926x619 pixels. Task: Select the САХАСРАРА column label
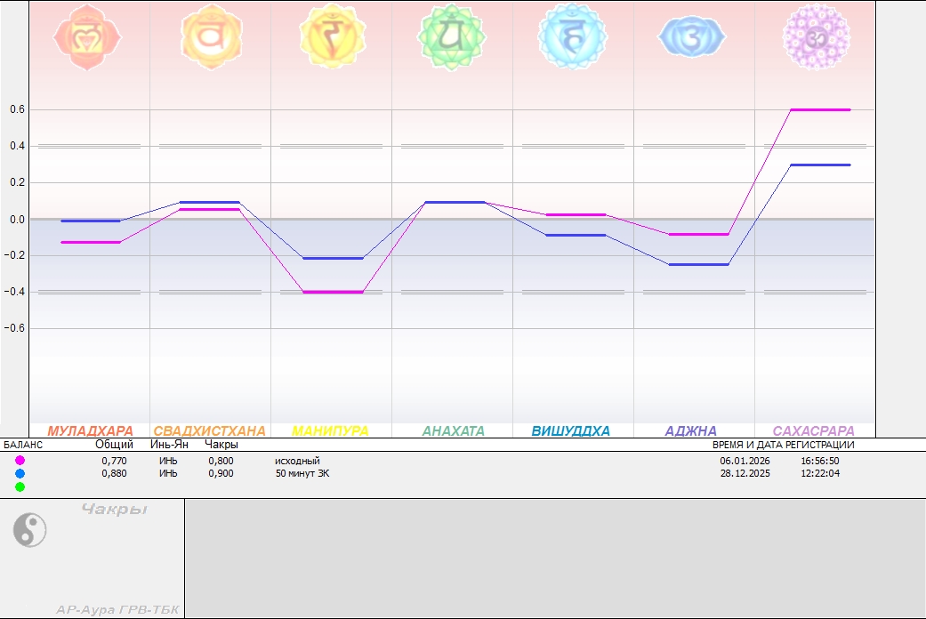(x=813, y=431)
